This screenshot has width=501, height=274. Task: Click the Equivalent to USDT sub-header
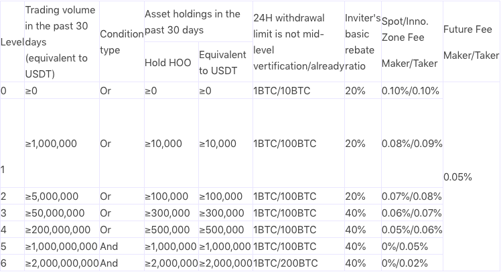click(x=226, y=62)
